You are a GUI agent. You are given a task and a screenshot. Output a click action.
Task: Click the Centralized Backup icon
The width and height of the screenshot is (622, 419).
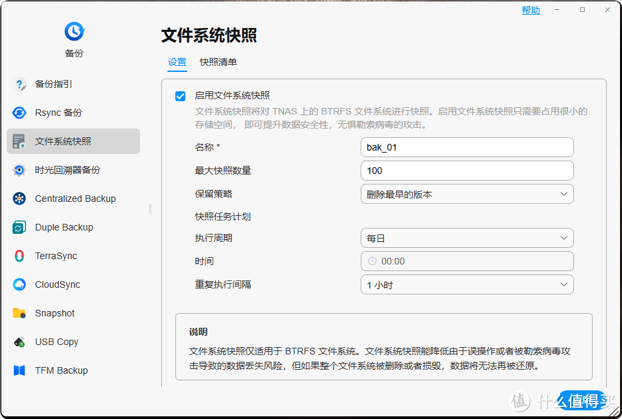(x=19, y=199)
